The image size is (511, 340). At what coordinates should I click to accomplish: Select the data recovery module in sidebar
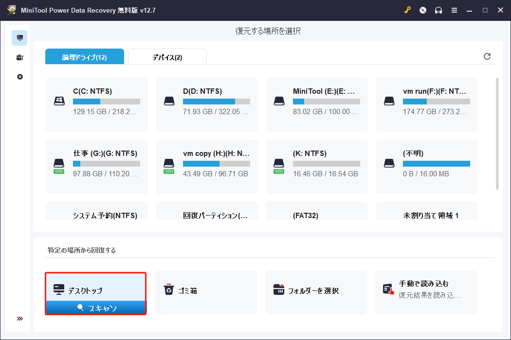[19, 37]
